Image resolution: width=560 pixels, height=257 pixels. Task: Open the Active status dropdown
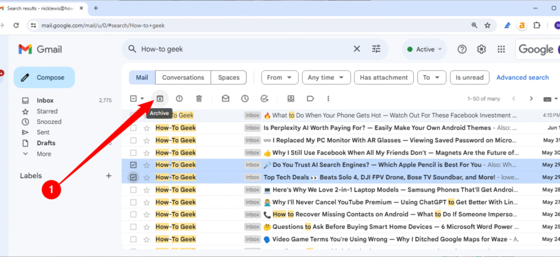pos(424,49)
